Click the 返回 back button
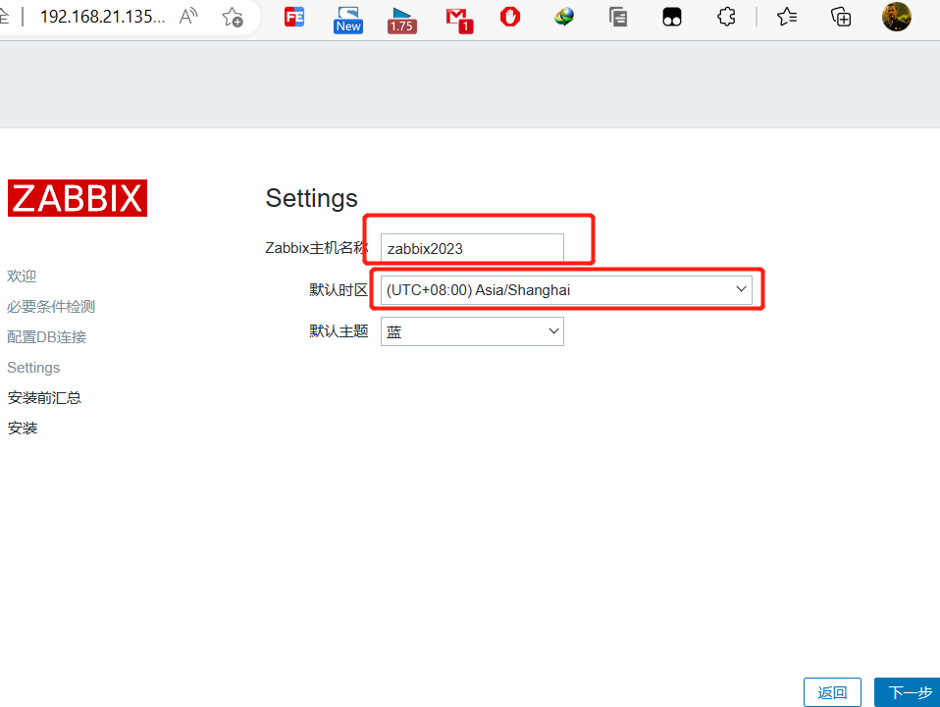 coord(832,692)
